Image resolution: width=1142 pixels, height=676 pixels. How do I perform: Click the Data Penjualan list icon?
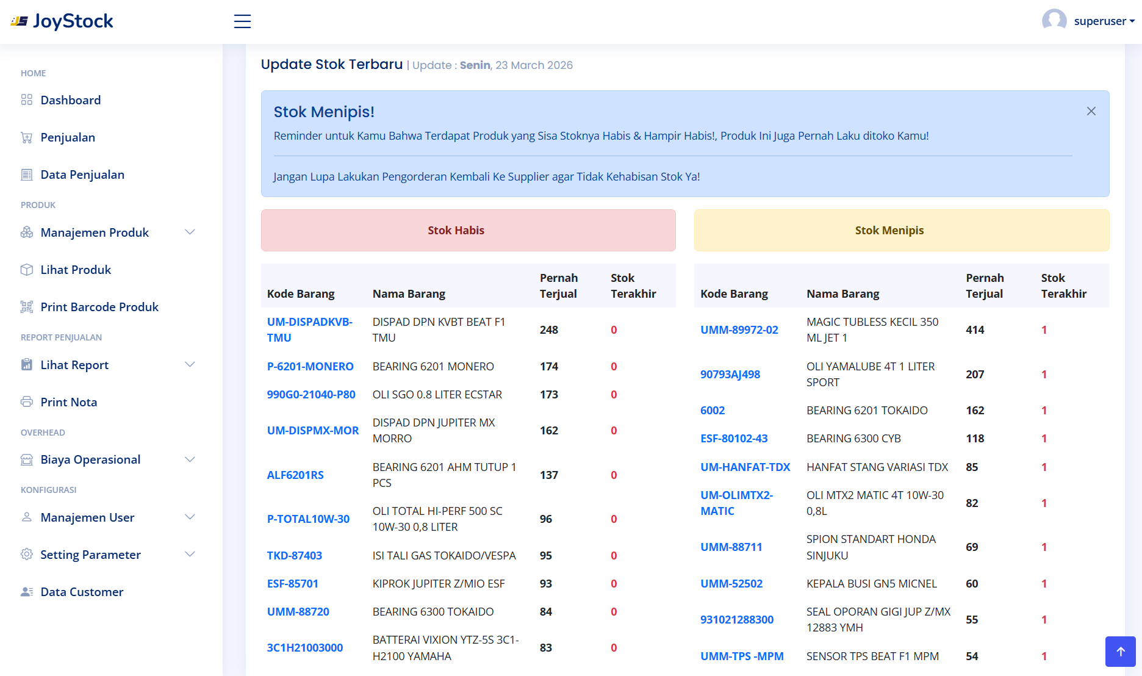coord(26,174)
